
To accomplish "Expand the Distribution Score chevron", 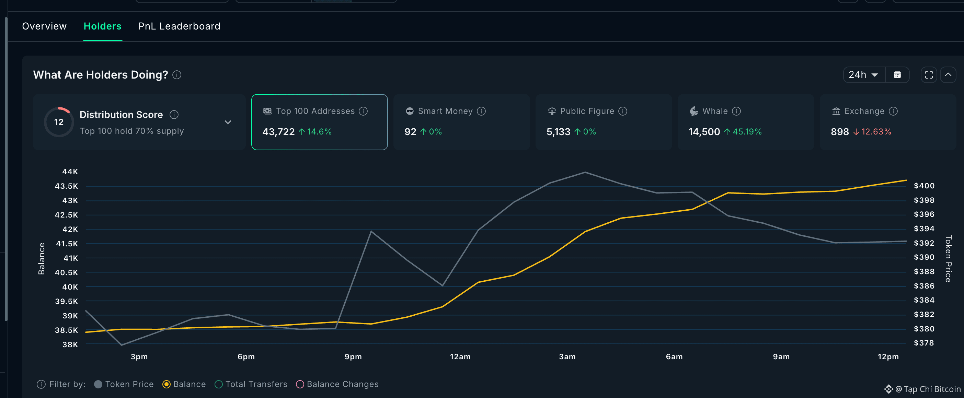I will click(x=228, y=122).
